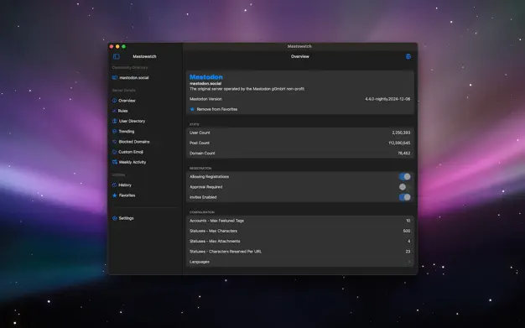The width and height of the screenshot is (525, 328).
Task: Open the Favorites star in the sidebar
Action: tap(115, 195)
